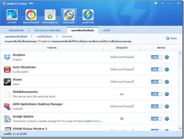Viewport: 184px width, 139px height.
Task: Click red delete recommendation for MobileDocuments
Action: [122, 94]
